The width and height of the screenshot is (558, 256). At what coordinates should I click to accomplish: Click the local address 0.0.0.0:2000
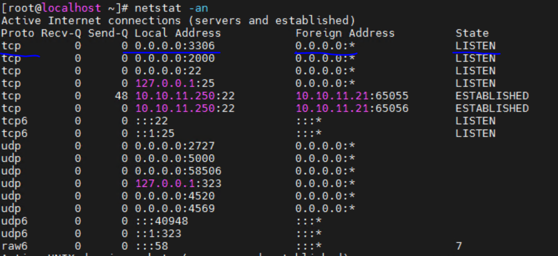[x=175, y=58]
